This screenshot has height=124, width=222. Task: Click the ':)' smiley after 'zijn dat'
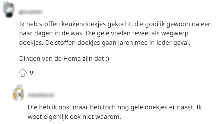[106, 59]
